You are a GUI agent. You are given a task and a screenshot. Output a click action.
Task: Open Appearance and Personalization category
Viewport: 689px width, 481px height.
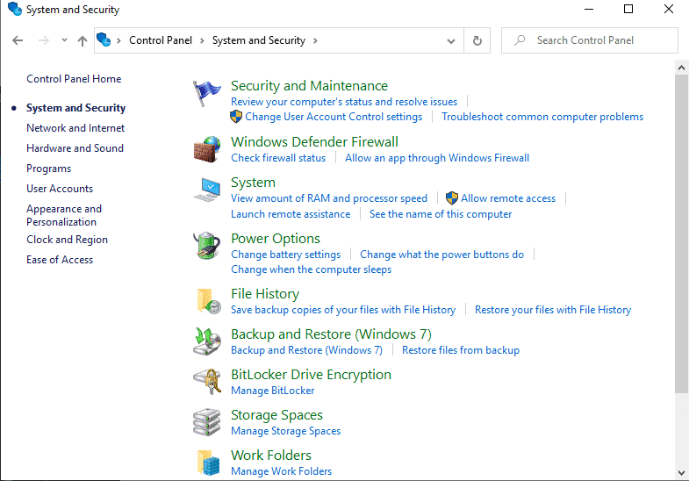click(64, 215)
